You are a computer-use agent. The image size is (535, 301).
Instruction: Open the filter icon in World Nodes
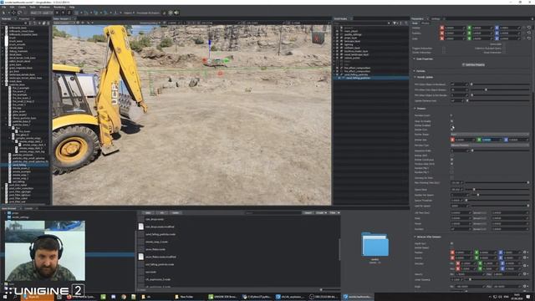[x=395, y=23]
